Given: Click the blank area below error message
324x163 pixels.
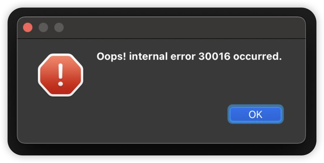Looking at the screenshot, I should click(189, 83).
